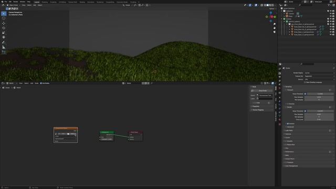The height and width of the screenshot is (189, 336).
Task: Click the node Name input field
Action: click(265, 96)
